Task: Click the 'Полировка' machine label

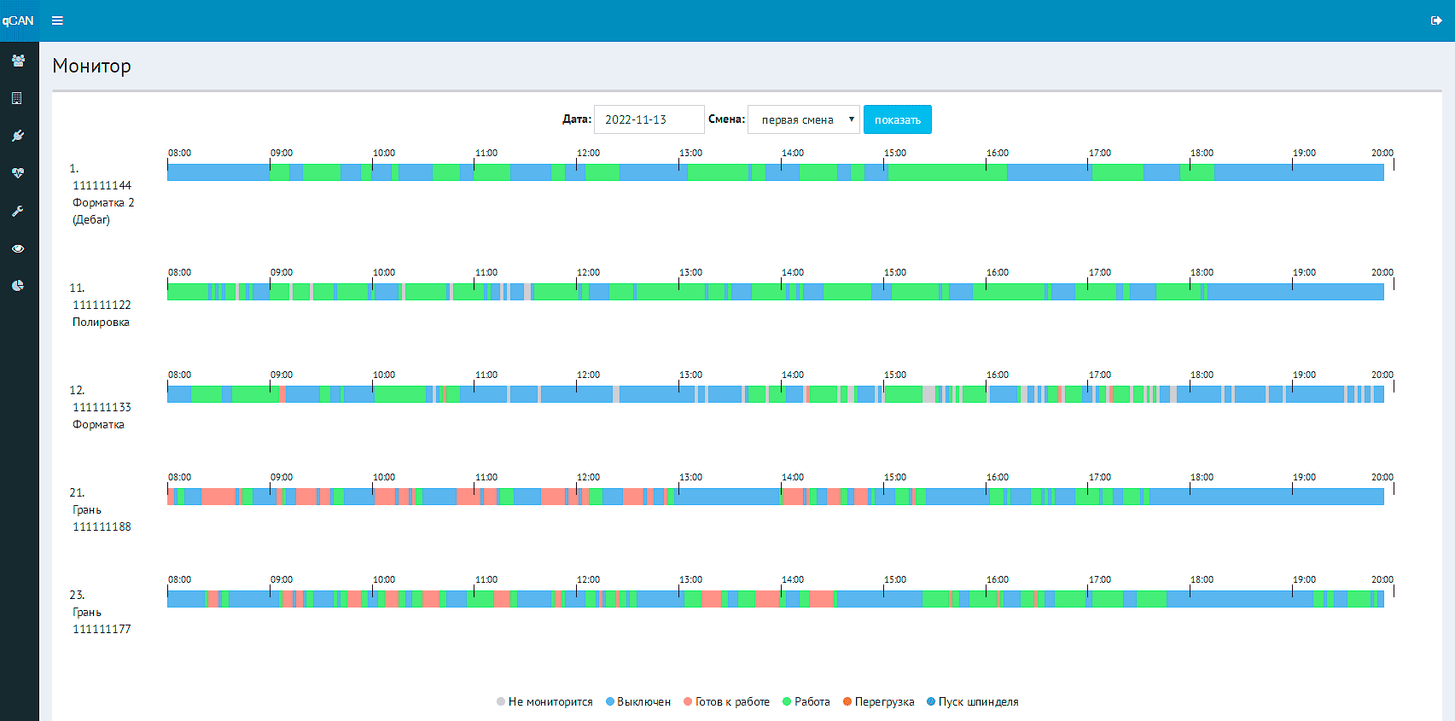Action: click(101, 323)
